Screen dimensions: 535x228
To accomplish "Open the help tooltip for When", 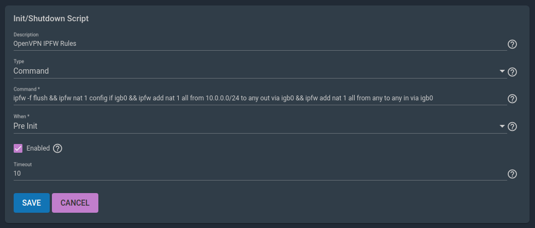I will click(512, 127).
